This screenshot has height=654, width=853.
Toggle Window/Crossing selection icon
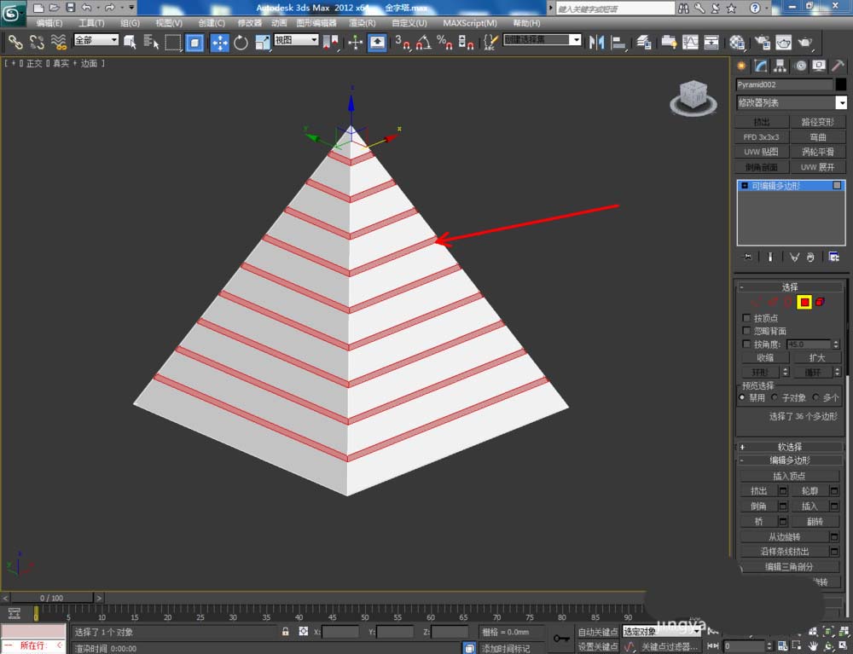coord(194,43)
